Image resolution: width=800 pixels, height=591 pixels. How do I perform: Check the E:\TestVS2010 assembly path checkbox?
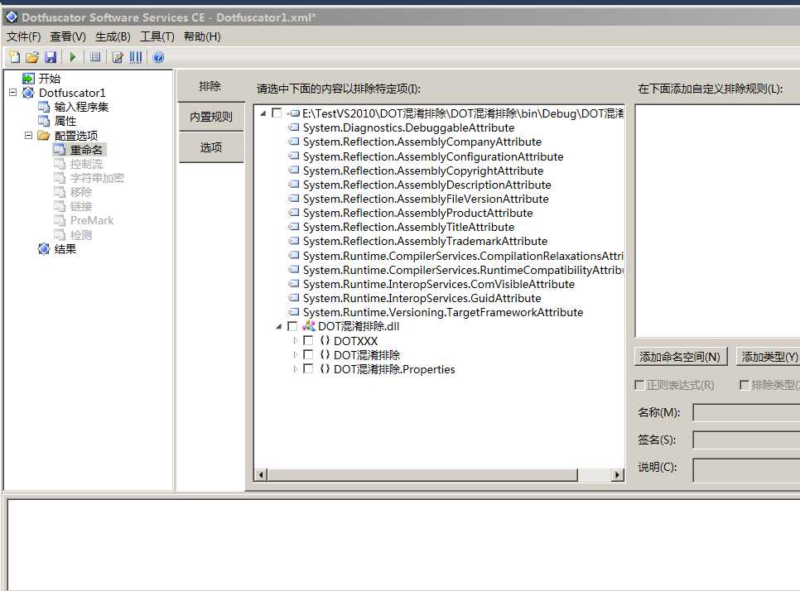[x=277, y=113]
